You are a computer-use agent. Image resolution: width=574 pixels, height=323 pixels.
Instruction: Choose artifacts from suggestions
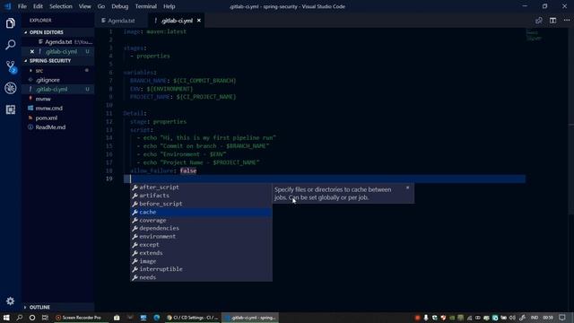tap(201, 196)
